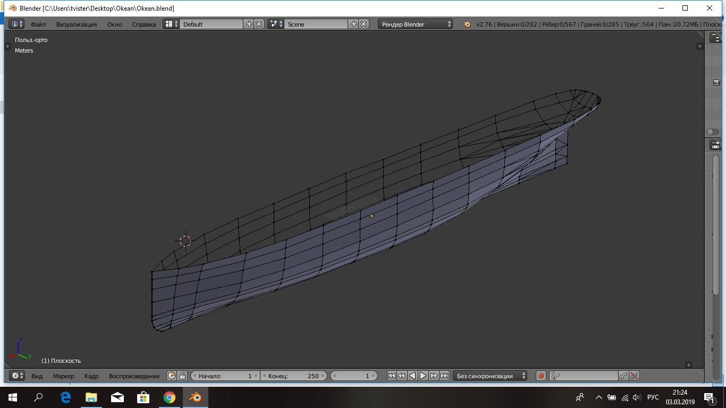Open the Info editor type selector icon

(18, 24)
